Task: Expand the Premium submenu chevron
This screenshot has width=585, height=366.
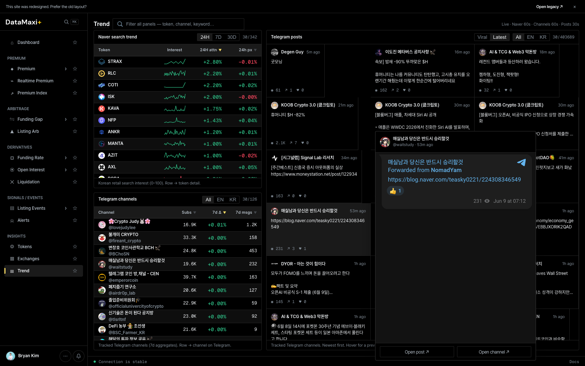Action: 66,69
